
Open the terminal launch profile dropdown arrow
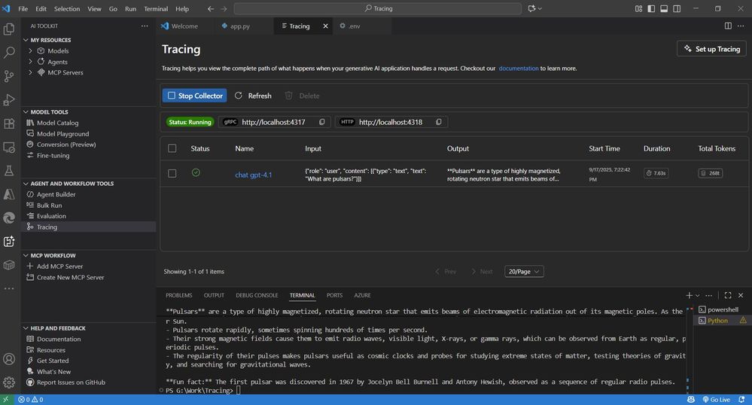coord(697,296)
